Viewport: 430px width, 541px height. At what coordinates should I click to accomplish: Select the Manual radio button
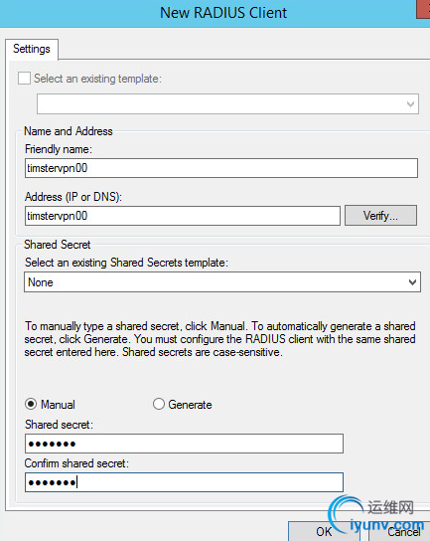(31, 404)
